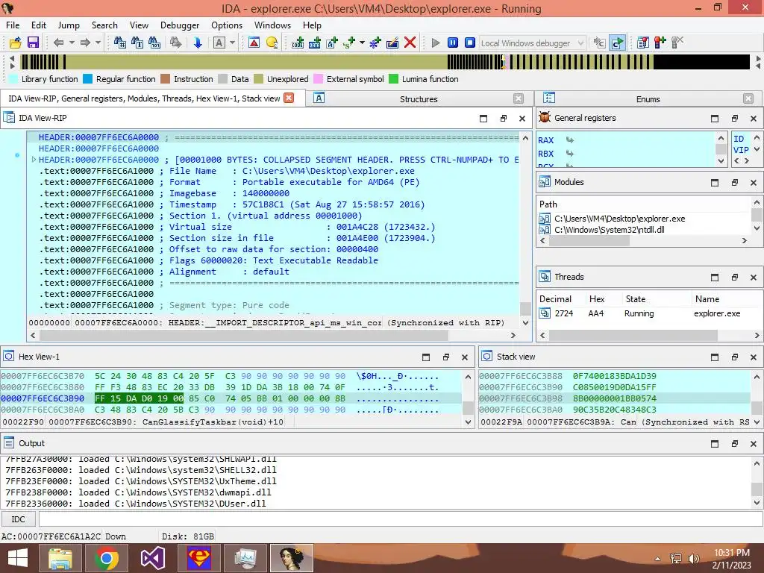Click the blue down-arrow jump icon
This screenshot has width=764, height=573.
(197, 43)
